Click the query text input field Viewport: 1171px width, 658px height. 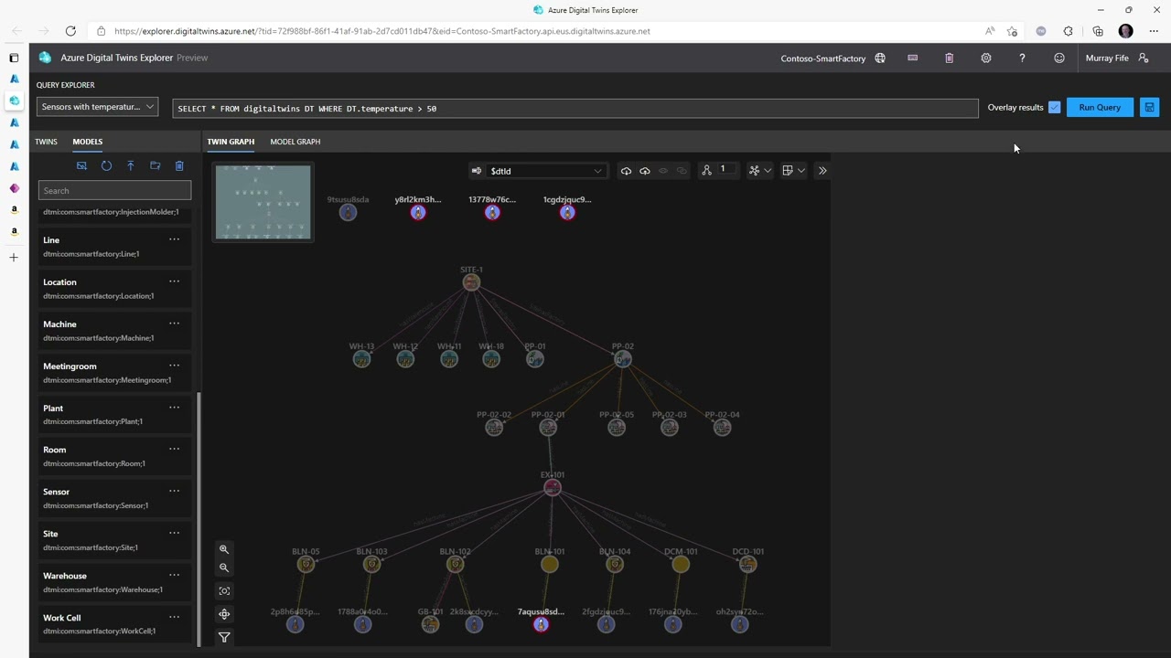575,109
